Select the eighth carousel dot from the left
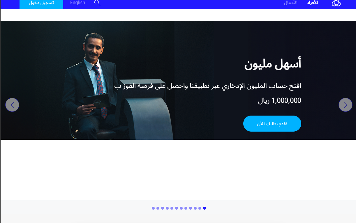356x223 pixels. (x=186, y=208)
